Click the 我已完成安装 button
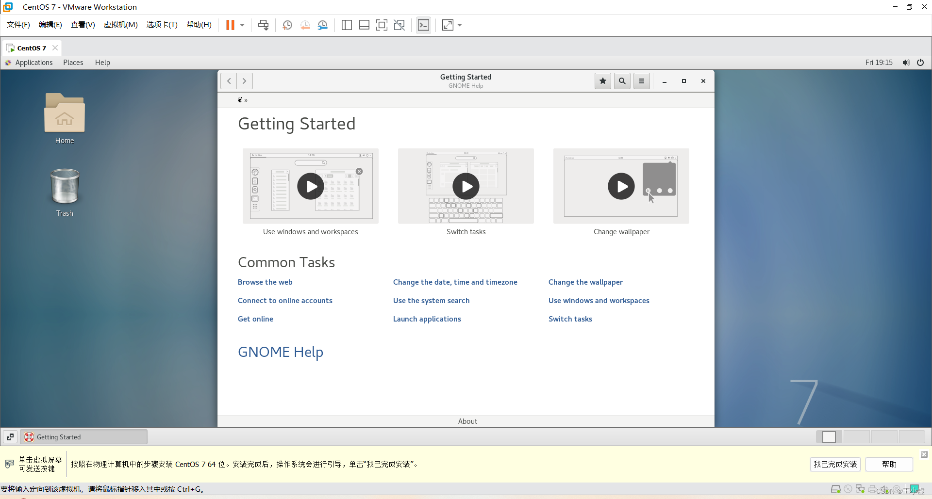This screenshot has height=499, width=932. click(x=835, y=464)
